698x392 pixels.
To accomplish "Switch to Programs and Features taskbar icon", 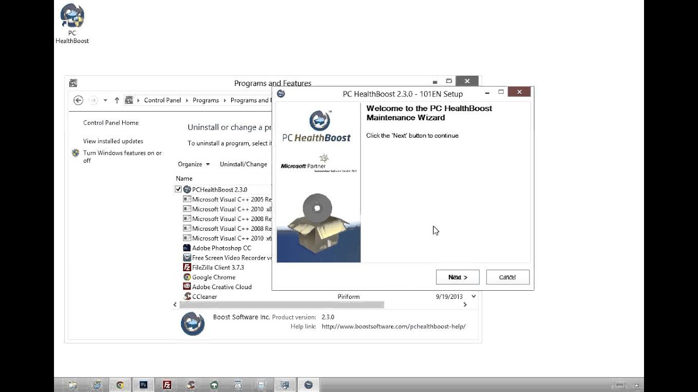I will coord(285,385).
